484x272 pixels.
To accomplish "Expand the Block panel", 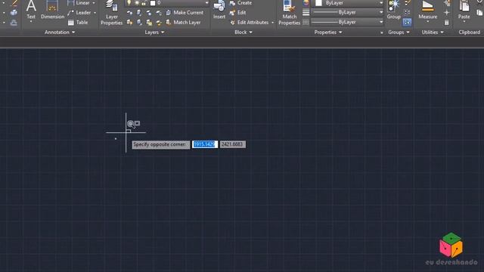I will tap(244, 32).
